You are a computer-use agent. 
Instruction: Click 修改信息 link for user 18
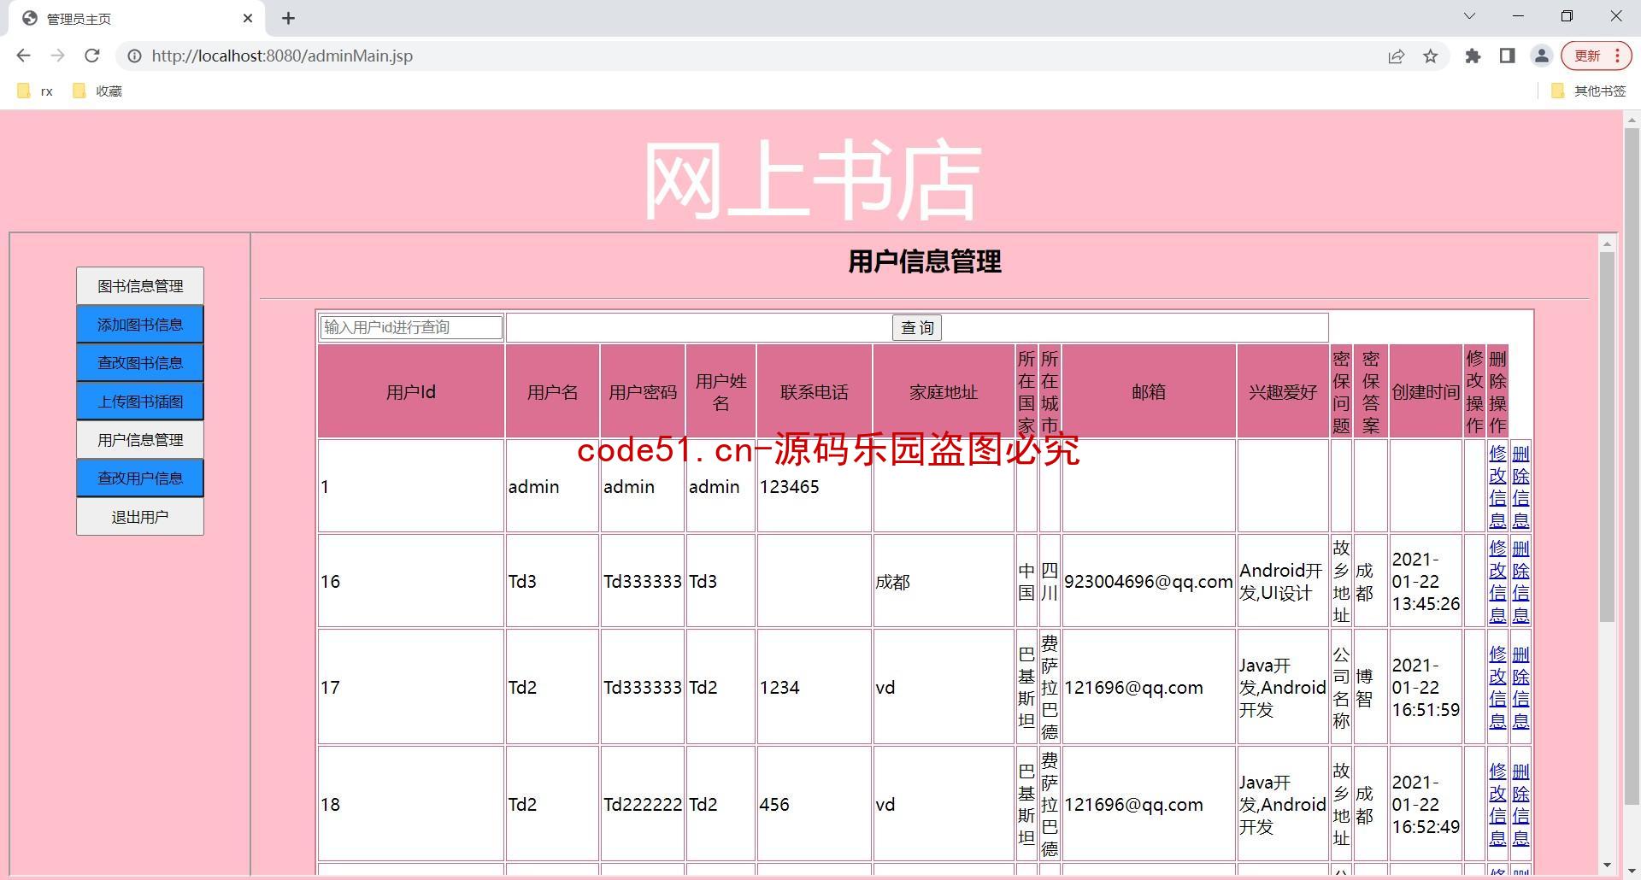coord(1497,804)
